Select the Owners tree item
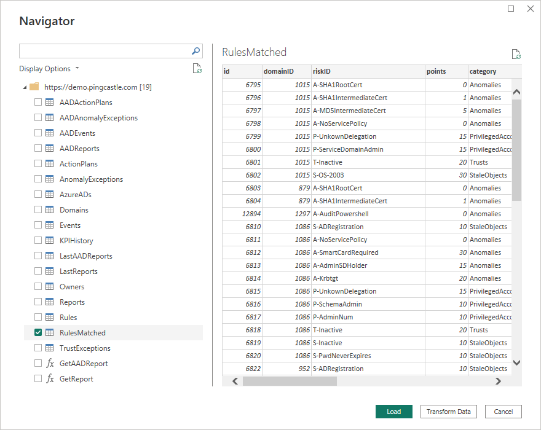Image resolution: width=541 pixels, height=430 pixels. (x=72, y=286)
